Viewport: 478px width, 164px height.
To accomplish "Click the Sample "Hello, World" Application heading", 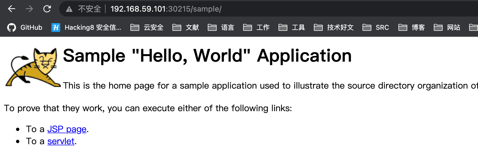I will point(207,56).
